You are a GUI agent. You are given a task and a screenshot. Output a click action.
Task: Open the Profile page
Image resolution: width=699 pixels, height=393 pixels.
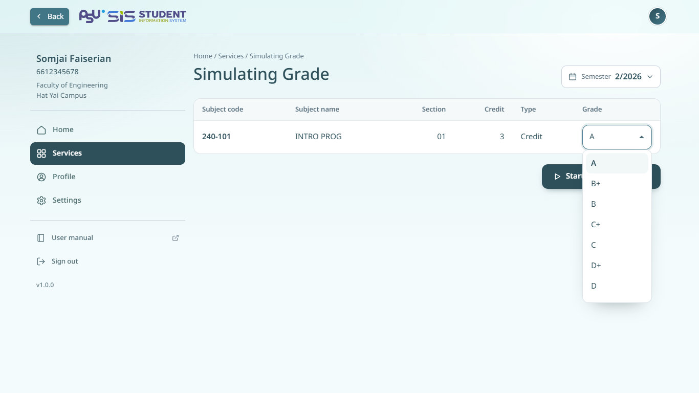click(x=107, y=177)
